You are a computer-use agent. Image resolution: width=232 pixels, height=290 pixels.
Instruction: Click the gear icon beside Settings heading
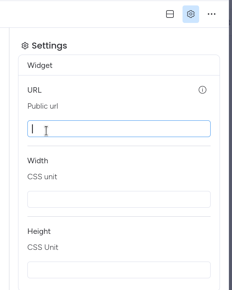[25, 46]
